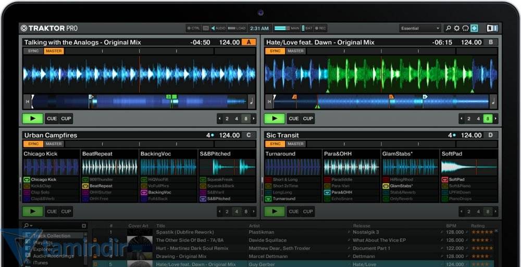Toggle the maximize layout icon in header

click(x=474, y=28)
